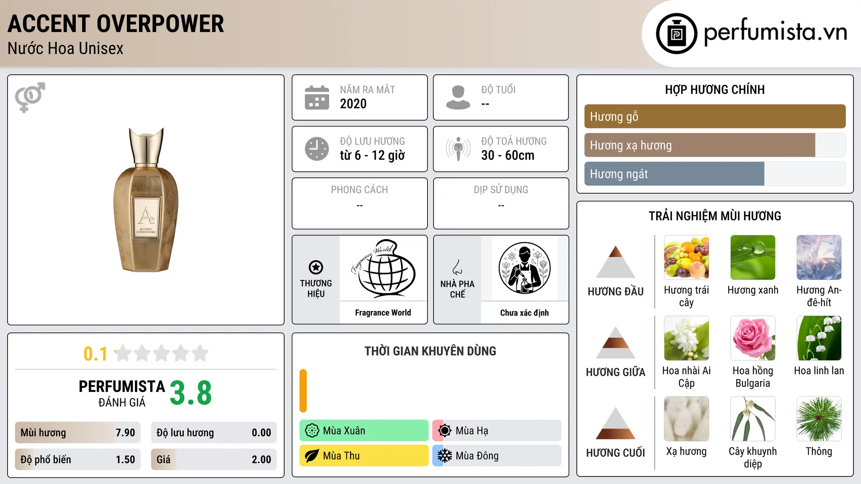
Task: Open the Accent Overpower bottle image
Action: 146,200
